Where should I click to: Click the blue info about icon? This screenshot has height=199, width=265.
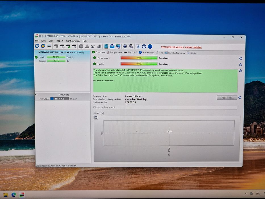pyautogui.click(x=150, y=46)
